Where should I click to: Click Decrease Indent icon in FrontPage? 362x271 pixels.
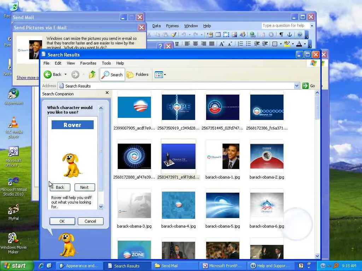click(257, 44)
